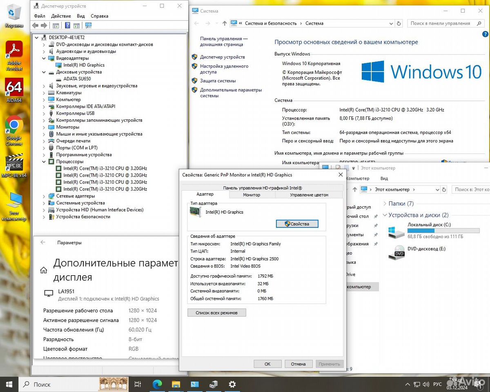Open the 'Диспетчер устройств' link in the Система sidebar

click(223, 57)
